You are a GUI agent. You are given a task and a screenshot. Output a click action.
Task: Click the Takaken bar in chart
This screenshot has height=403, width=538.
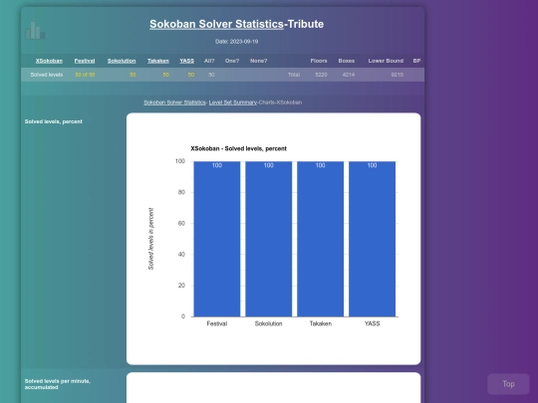320,239
